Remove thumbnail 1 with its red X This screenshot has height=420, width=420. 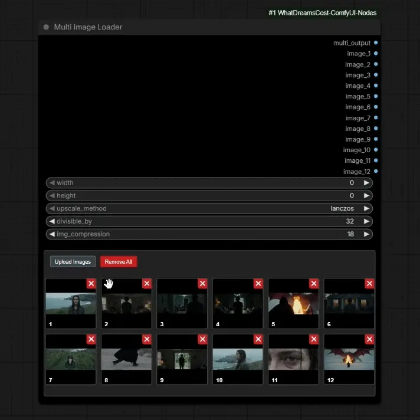pyautogui.click(x=91, y=283)
